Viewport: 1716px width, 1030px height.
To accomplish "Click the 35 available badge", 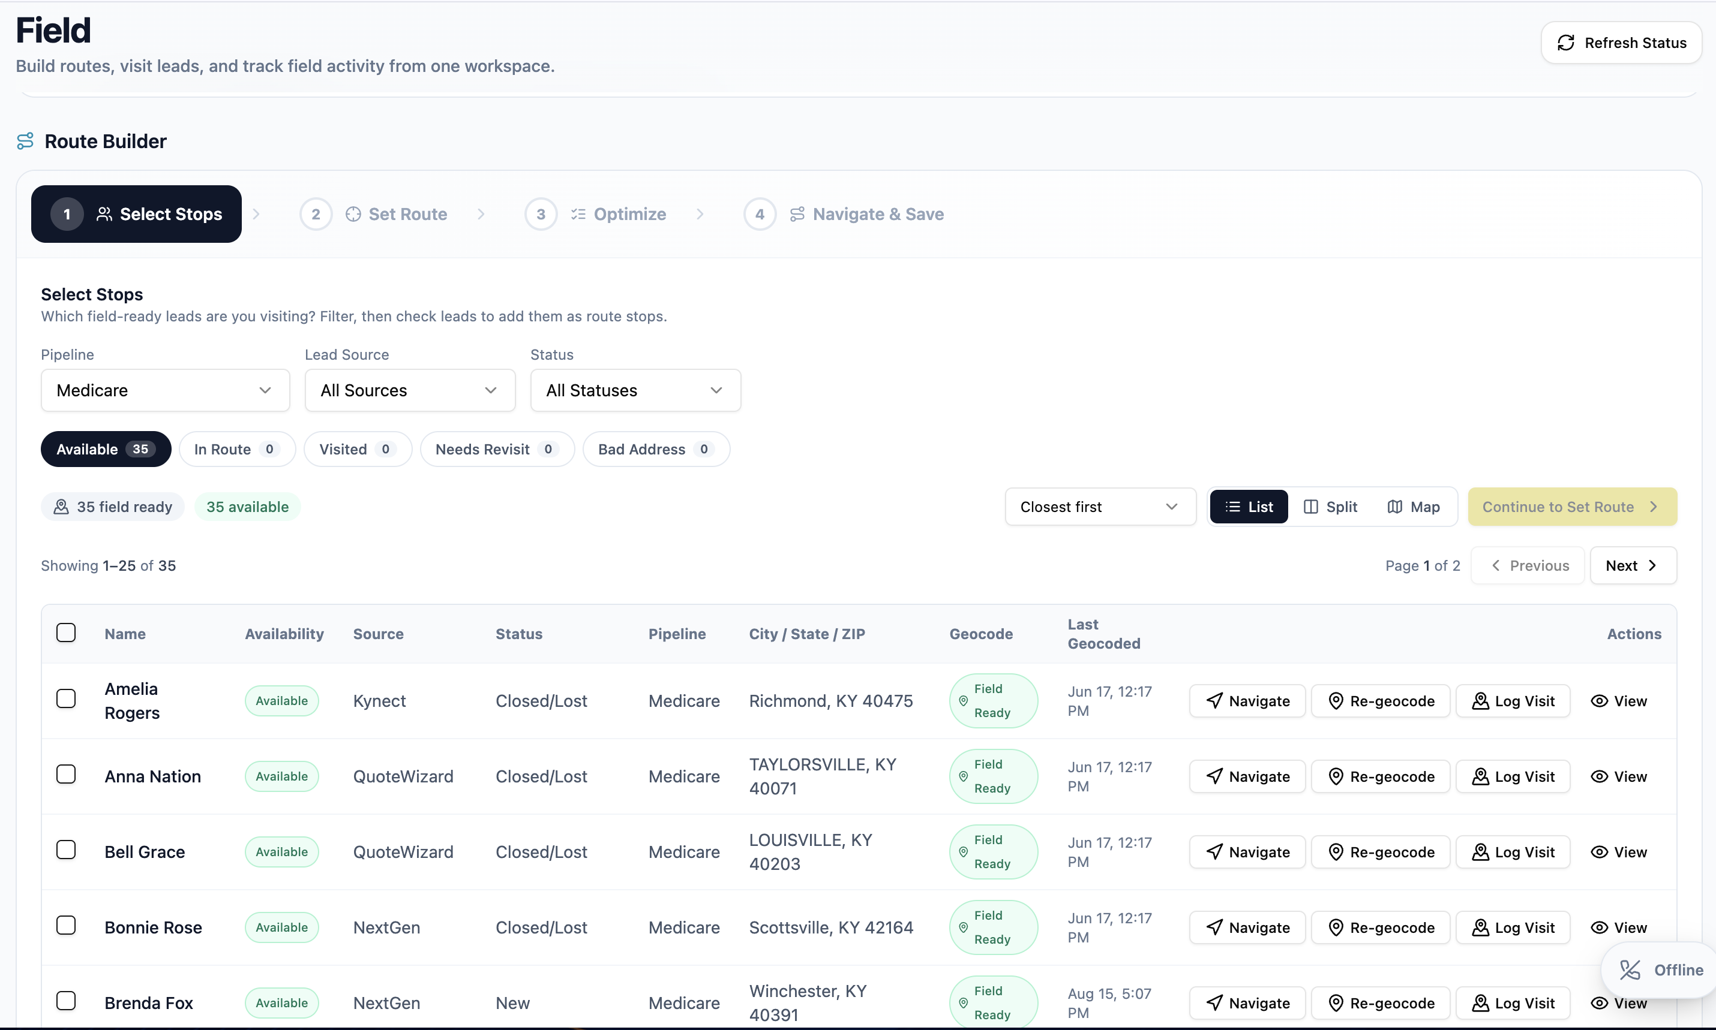I will 247,507.
